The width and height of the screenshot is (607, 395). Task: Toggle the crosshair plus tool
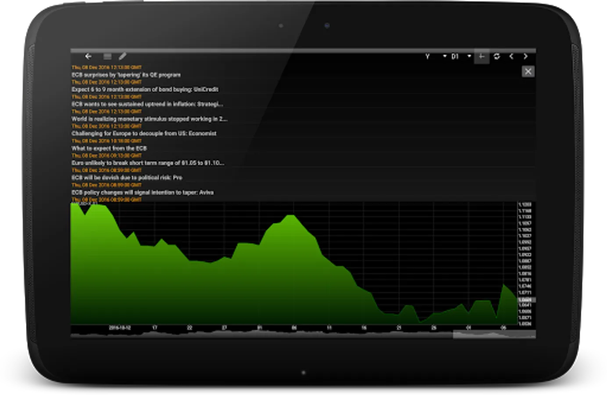click(x=482, y=57)
